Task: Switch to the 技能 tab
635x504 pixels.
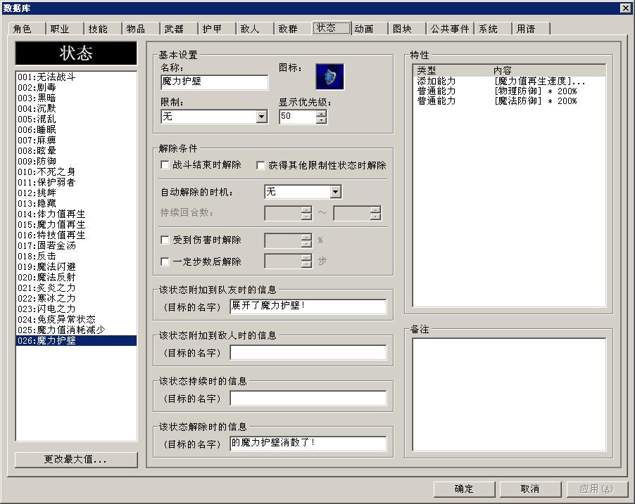Action: (x=103, y=29)
